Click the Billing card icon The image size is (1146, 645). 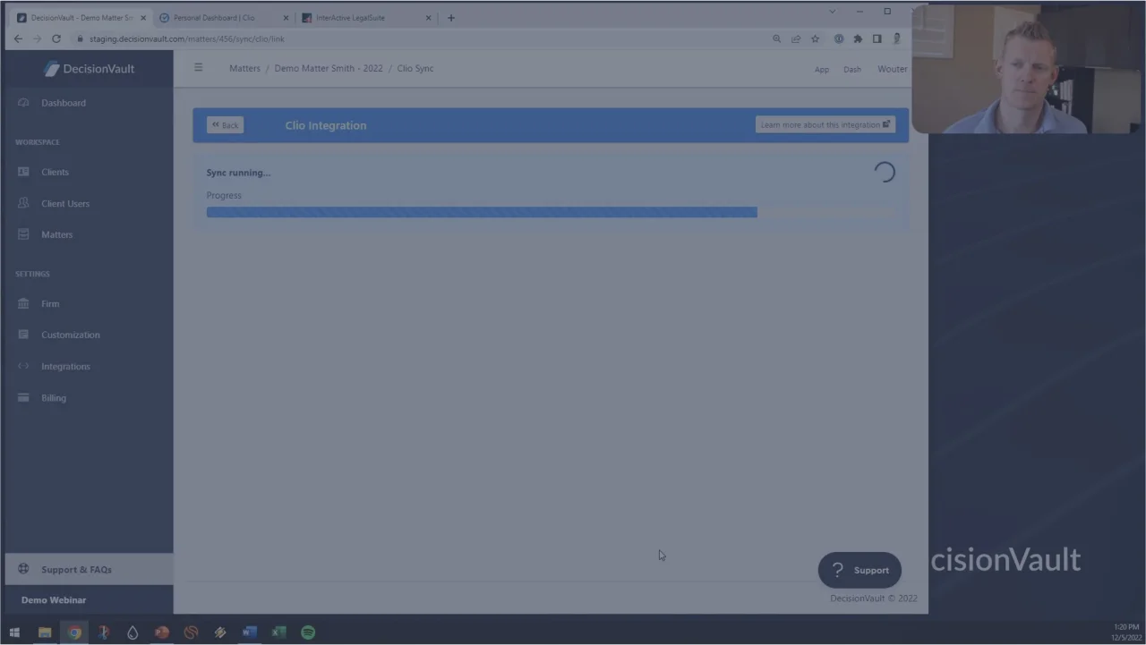tap(23, 397)
